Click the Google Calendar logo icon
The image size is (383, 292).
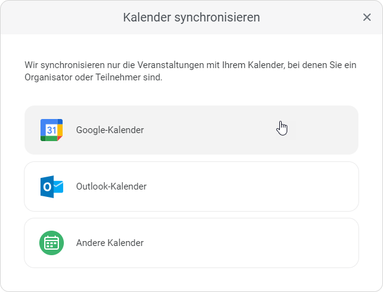click(x=52, y=130)
